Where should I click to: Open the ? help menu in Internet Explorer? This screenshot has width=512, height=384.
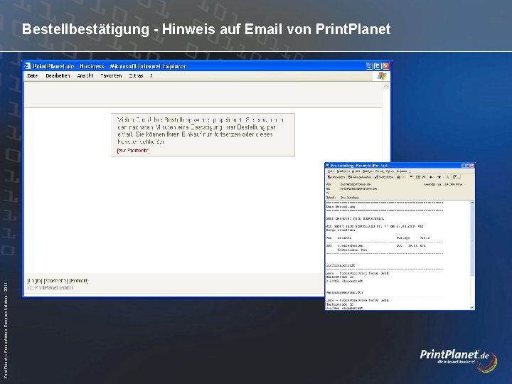point(151,76)
